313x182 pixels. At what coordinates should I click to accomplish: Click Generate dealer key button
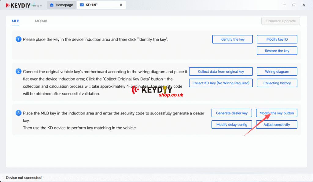232,113
